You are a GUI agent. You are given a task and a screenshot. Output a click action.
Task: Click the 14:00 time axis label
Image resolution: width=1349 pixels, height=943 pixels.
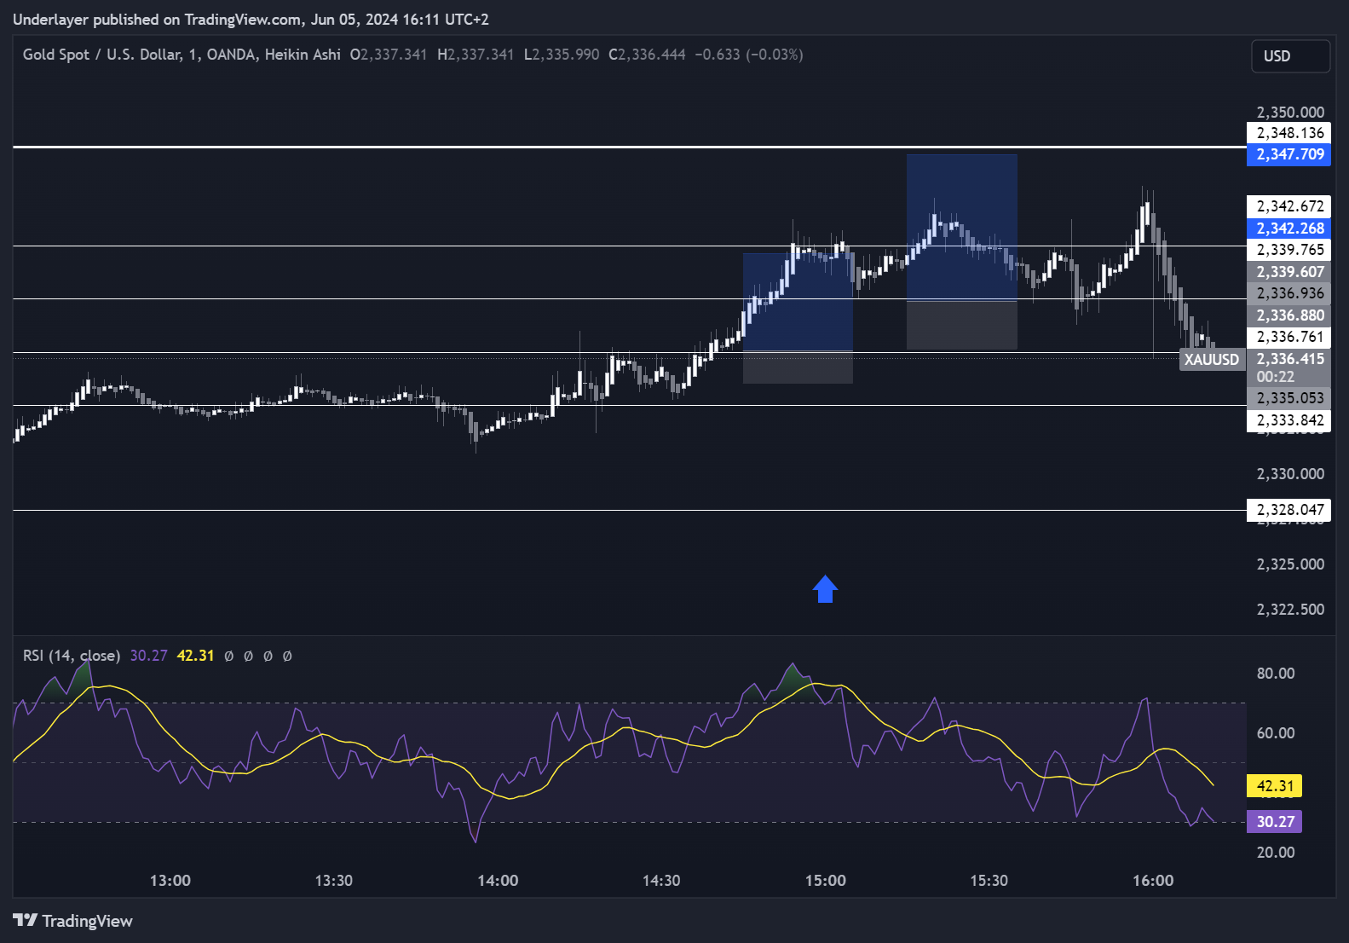(x=498, y=881)
